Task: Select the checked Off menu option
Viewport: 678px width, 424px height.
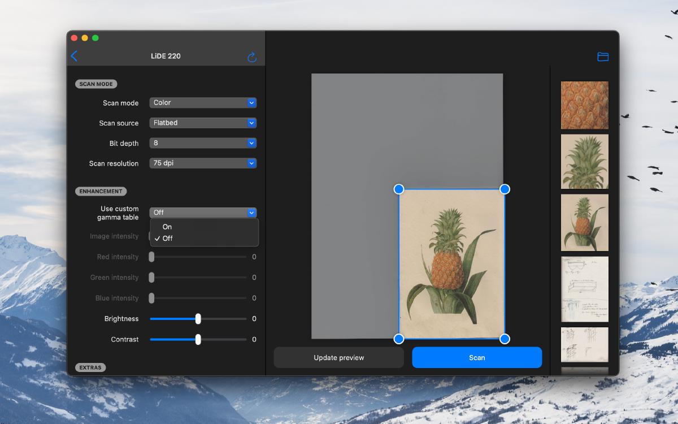Action: (x=167, y=239)
